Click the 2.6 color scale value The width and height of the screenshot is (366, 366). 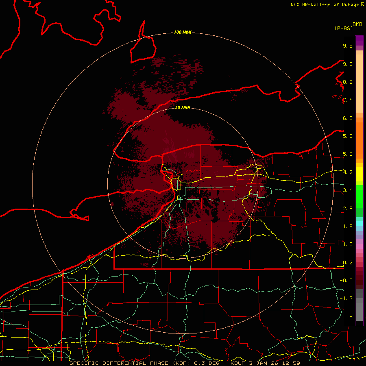[x=348, y=209]
